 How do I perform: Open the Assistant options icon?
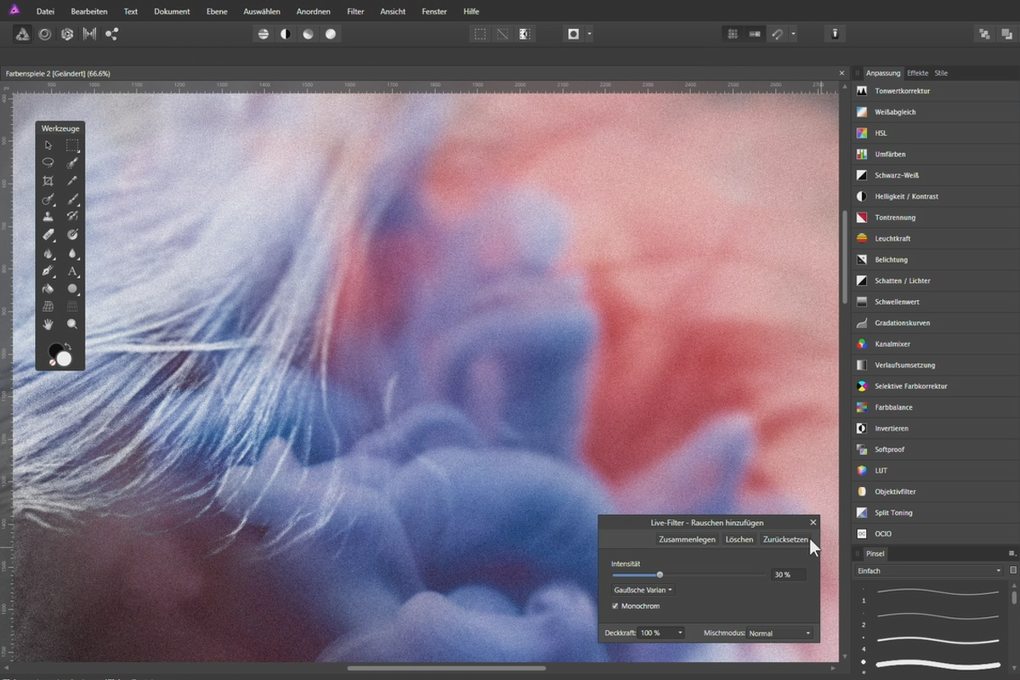pyautogui.click(x=835, y=34)
